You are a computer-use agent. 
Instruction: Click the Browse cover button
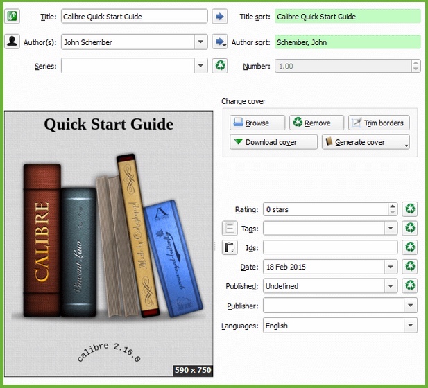(x=257, y=123)
